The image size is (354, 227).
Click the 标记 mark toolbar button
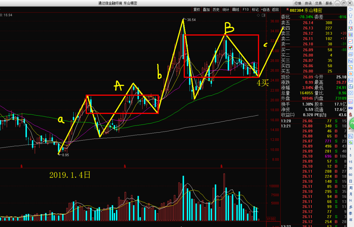click(255, 9)
